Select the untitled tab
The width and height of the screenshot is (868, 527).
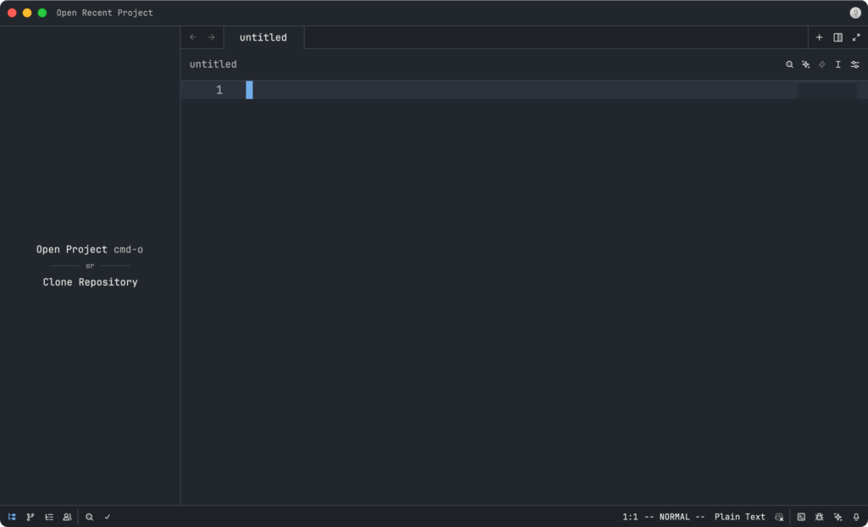tap(263, 37)
